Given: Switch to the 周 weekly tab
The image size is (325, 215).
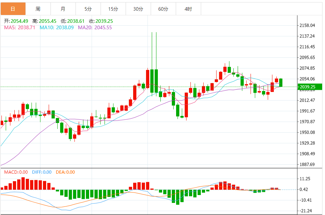Looking at the screenshot, I should pos(38,9).
